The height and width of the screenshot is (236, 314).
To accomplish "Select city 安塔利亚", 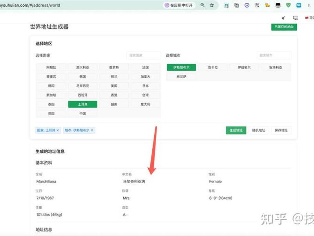I will [x=276, y=67].
